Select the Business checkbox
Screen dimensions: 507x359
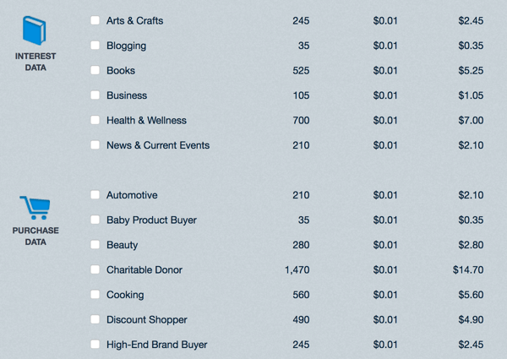coord(95,95)
